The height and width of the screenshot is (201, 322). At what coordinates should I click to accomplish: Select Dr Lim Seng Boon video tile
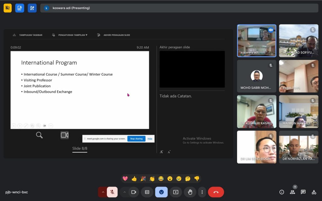[x=257, y=147]
